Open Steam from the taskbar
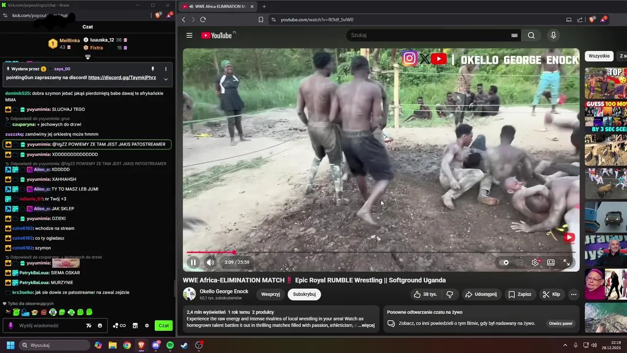Viewport: 627px width, 353px height. pos(184,345)
